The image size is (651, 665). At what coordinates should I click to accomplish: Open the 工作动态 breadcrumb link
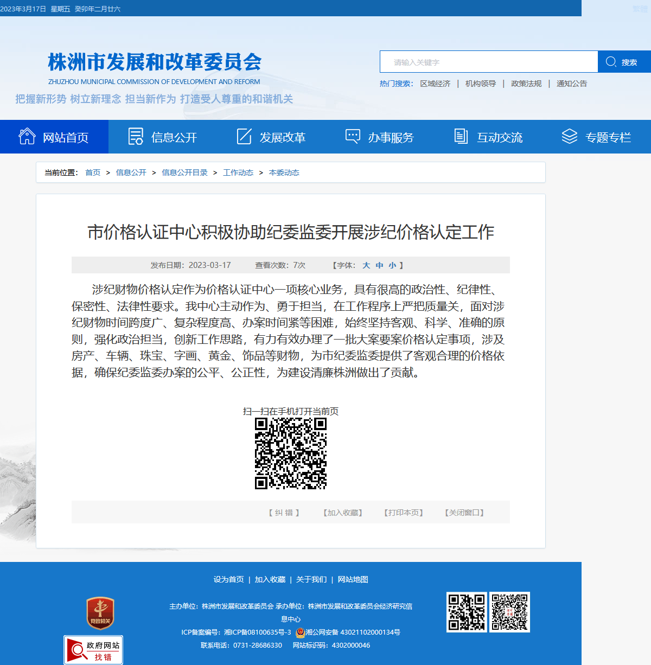(238, 172)
